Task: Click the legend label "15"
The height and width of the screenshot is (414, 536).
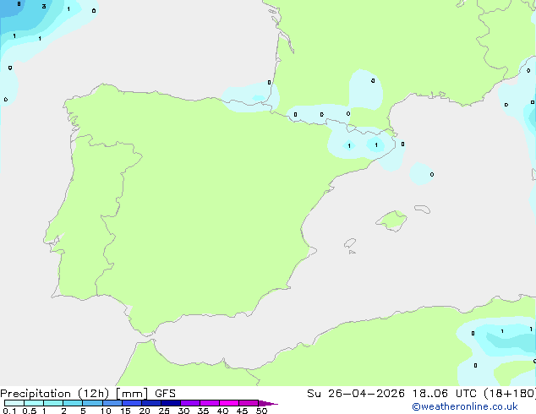Action: tap(125, 411)
